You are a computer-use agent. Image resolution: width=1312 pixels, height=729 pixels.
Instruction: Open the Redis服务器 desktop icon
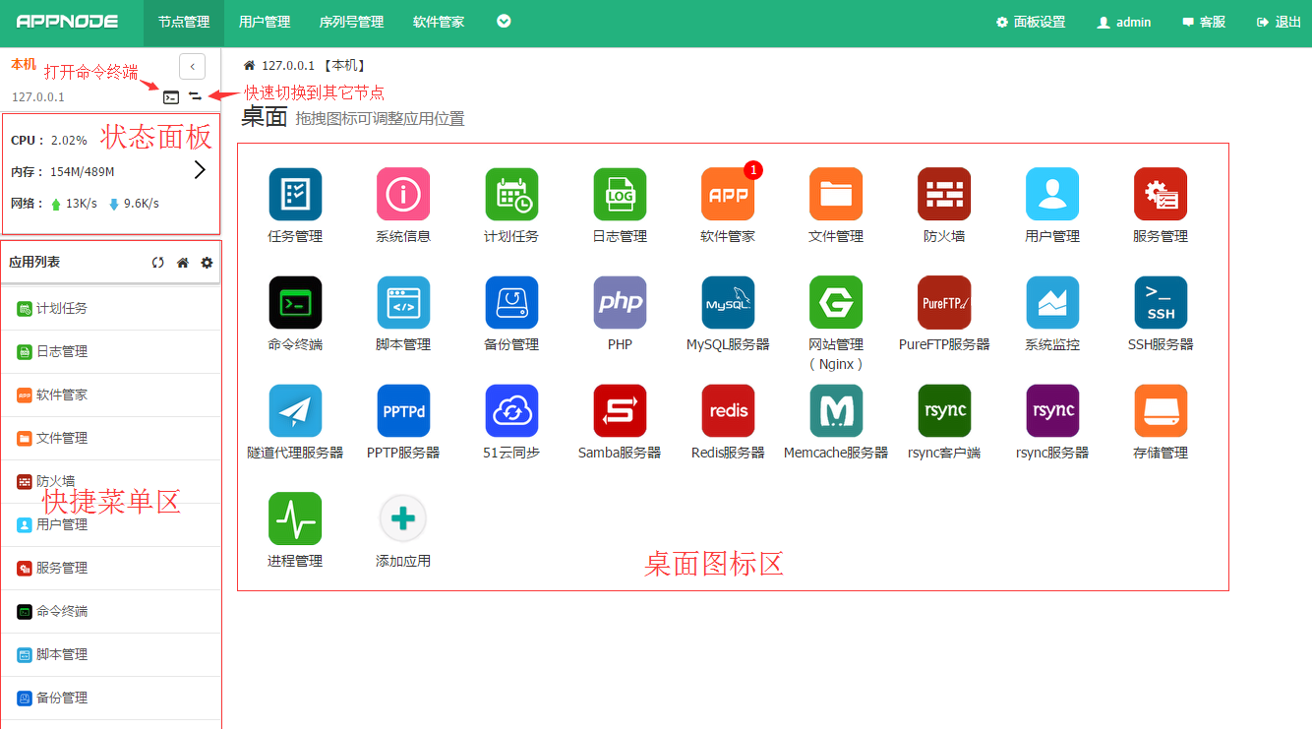[728, 410]
